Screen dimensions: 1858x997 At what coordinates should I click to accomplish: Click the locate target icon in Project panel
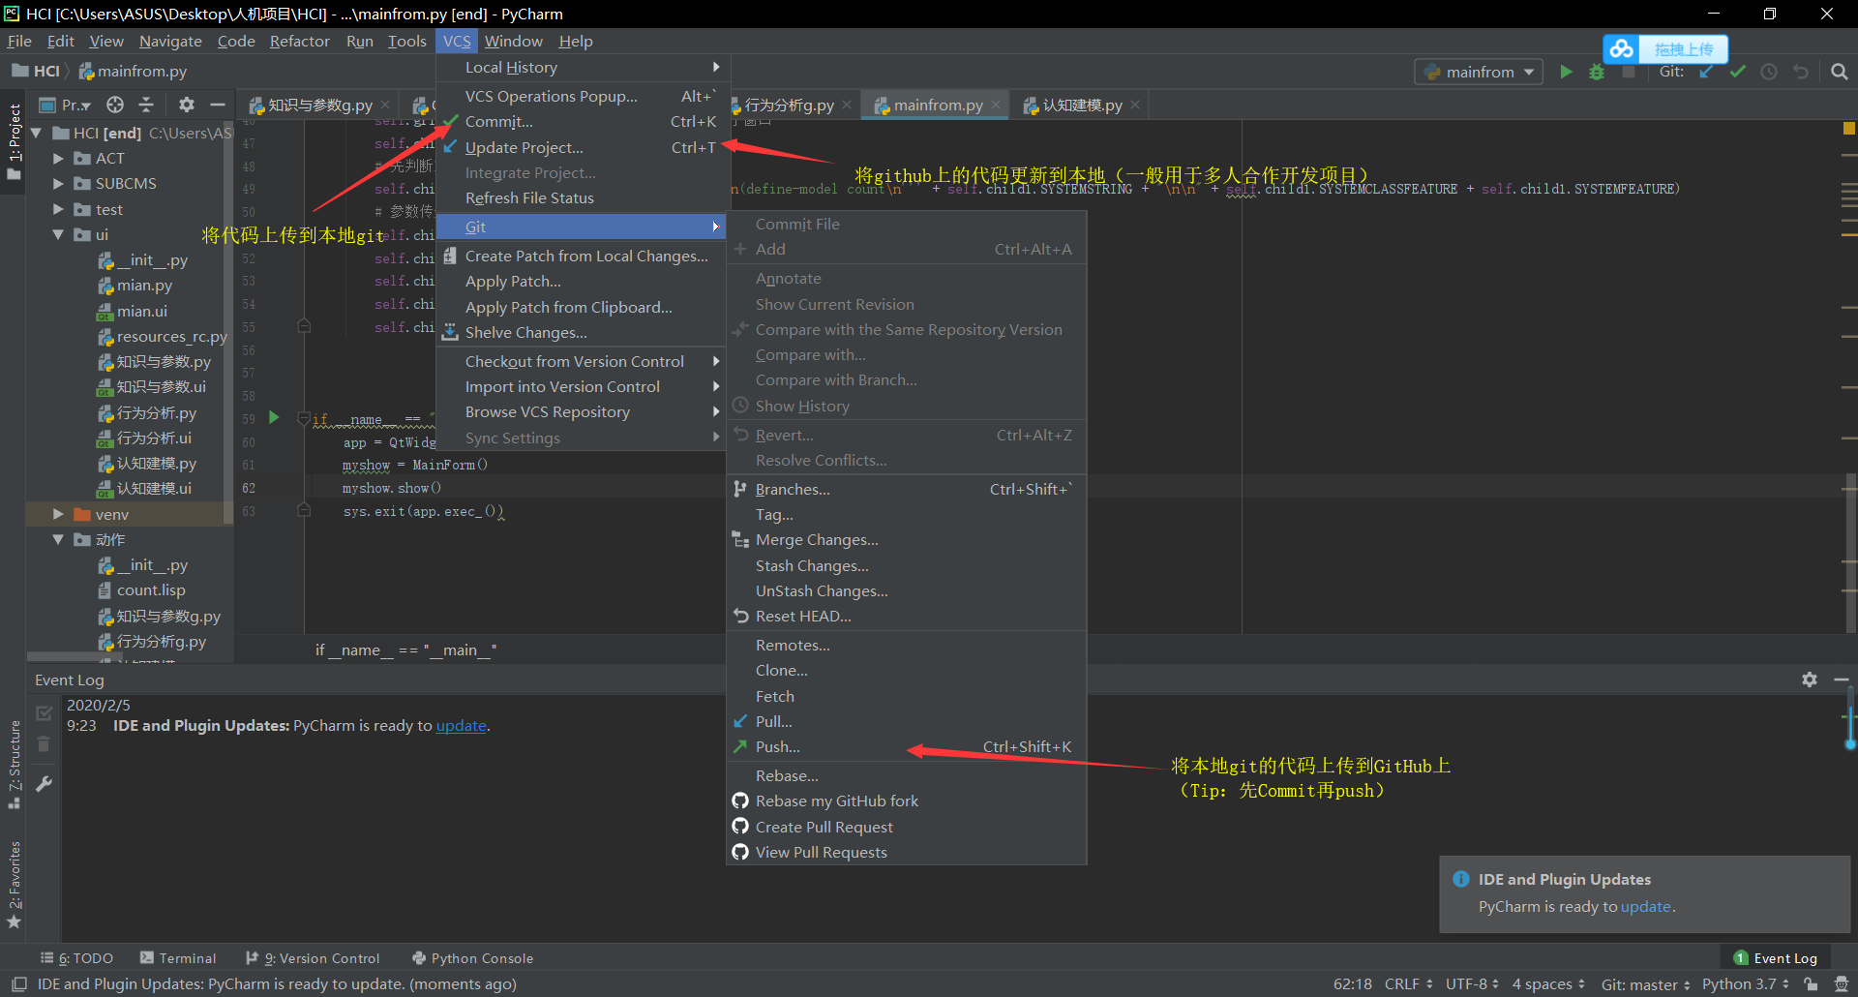pyautogui.click(x=115, y=105)
